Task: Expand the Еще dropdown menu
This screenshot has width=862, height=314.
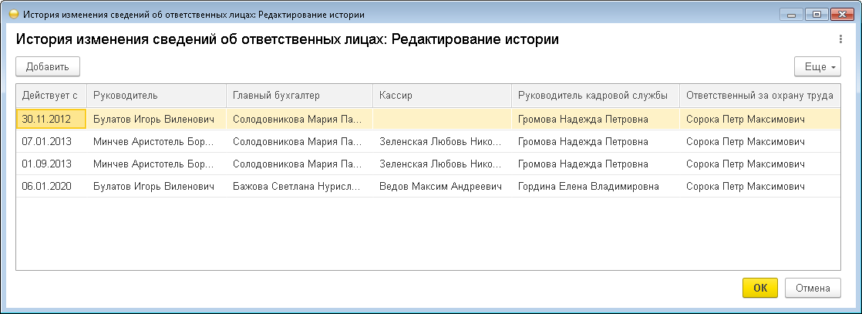Action: click(817, 67)
